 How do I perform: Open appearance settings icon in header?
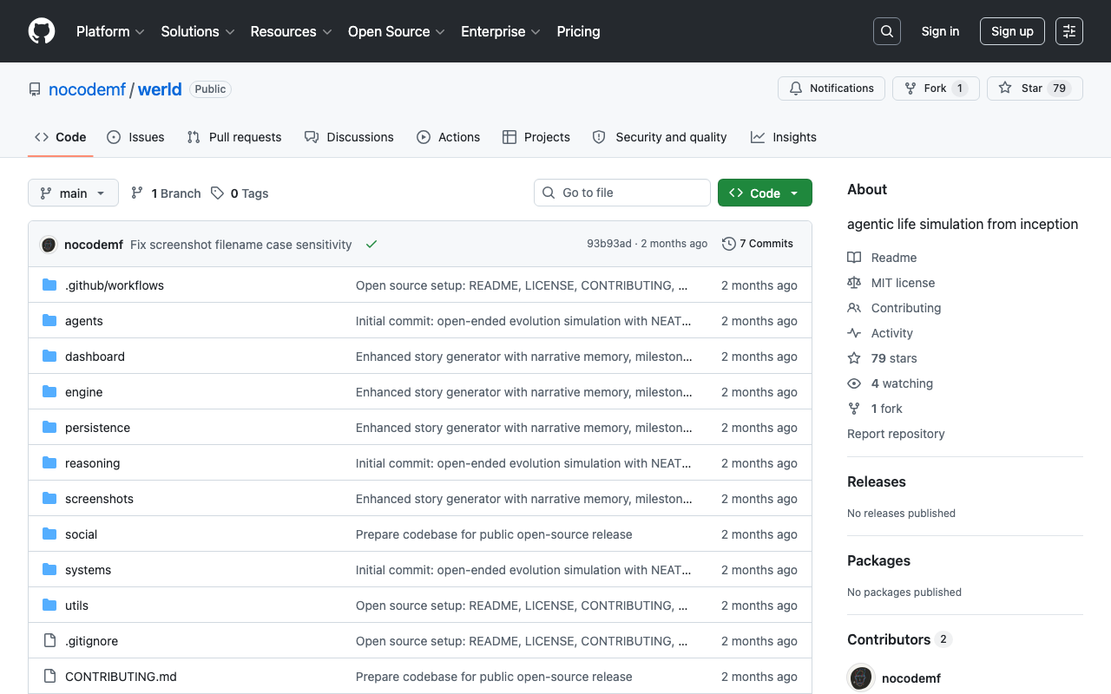1069,31
